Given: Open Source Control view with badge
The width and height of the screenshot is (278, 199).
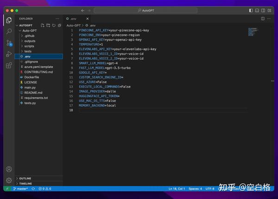Looking at the screenshot, I should tap(9, 43).
